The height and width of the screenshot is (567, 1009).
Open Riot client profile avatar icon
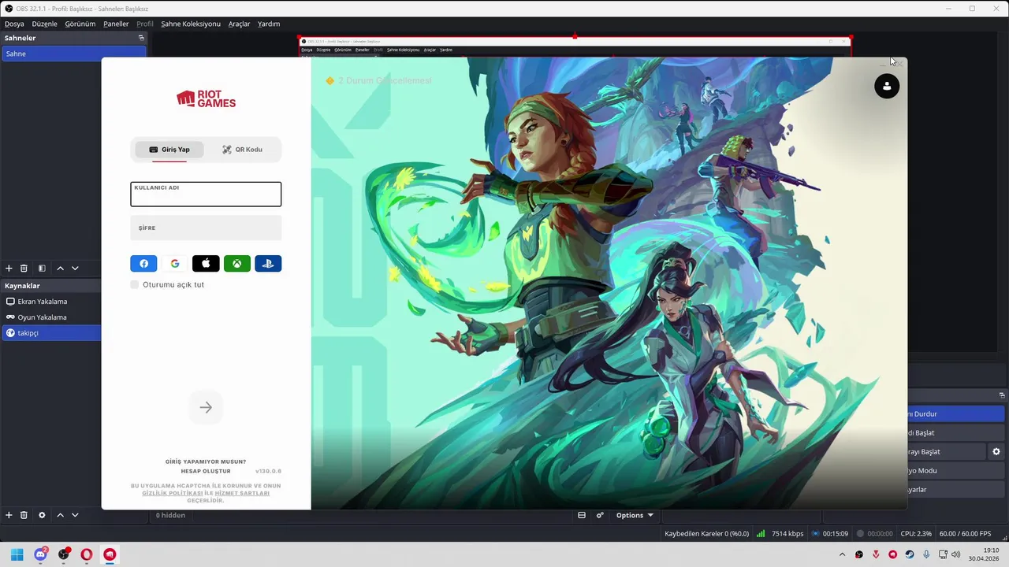click(887, 86)
